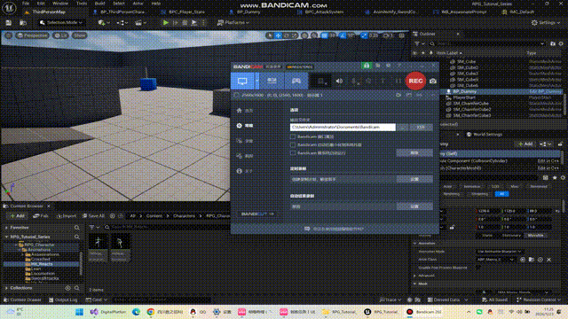Open screen recording mode dropdown arrow in Bandicam
The width and height of the screenshot is (568, 319).
256,81
